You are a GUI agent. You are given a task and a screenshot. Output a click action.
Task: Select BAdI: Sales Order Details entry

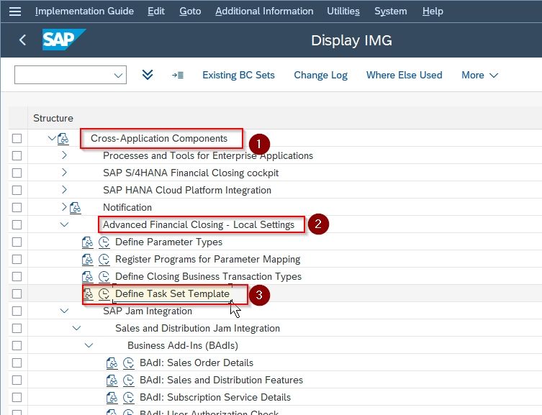(x=197, y=363)
